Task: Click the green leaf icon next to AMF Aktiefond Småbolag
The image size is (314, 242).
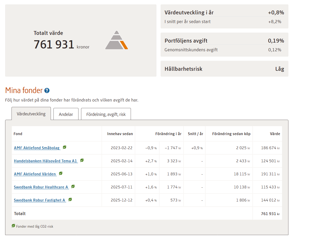Action: (64, 147)
